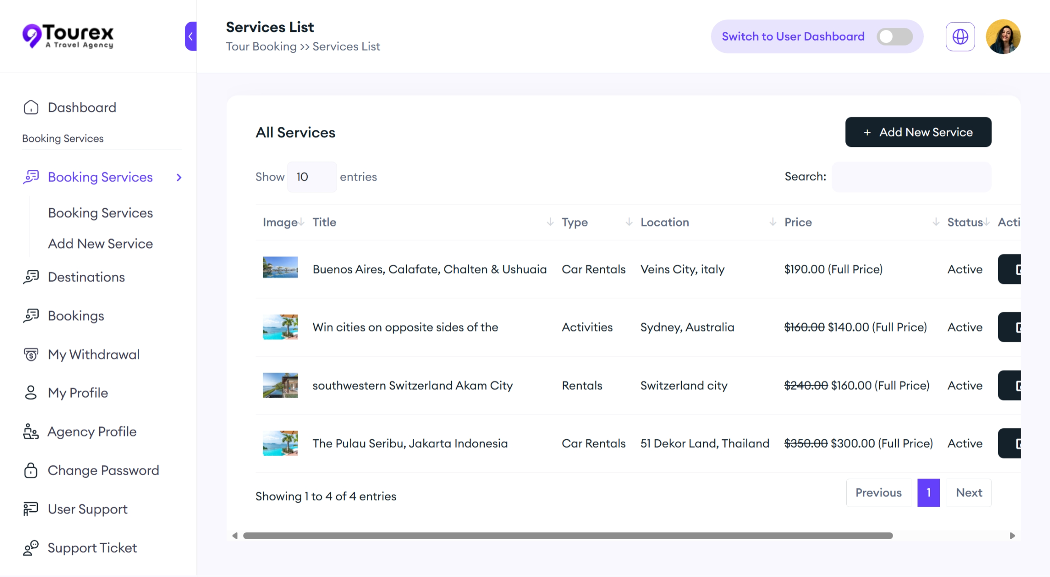Click the Agency Profile icon
The height and width of the screenshot is (577, 1050).
(x=31, y=432)
